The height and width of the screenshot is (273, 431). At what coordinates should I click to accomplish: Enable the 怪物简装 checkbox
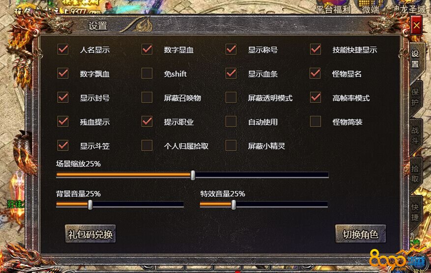pos(316,121)
